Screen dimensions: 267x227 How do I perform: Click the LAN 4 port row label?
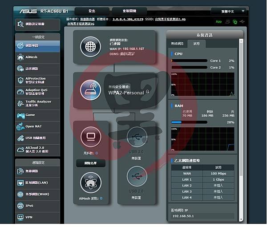[x=187, y=198]
